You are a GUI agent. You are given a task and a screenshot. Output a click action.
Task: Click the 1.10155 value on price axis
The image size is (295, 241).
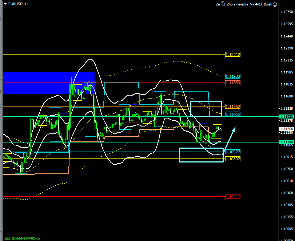point(287,217)
